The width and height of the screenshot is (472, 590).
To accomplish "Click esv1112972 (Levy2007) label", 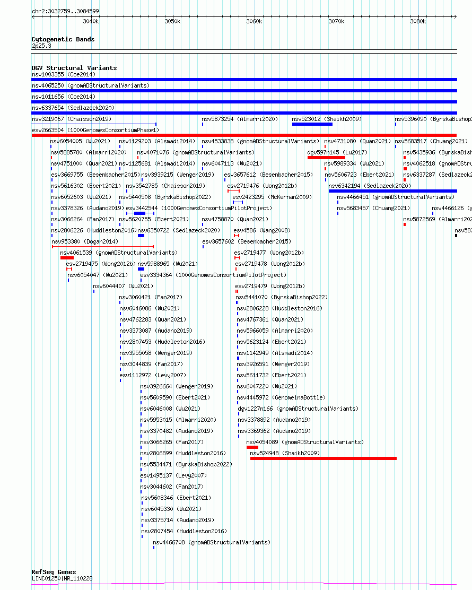I will [153, 376].
